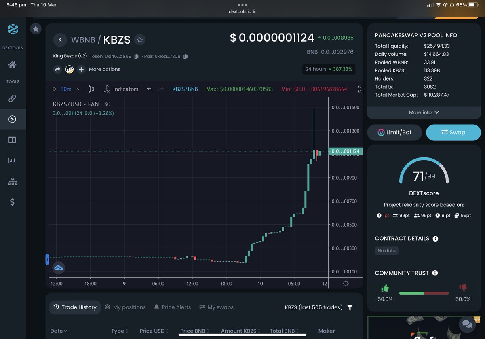The width and height of the screenshot is (485, 339).
Task: Click the current price label 0.0...001124 on axis
Action: pyautogui.click(x=346, y=151)
